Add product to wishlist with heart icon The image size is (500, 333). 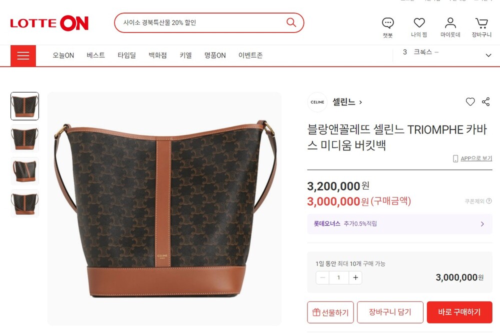[470, 102]
